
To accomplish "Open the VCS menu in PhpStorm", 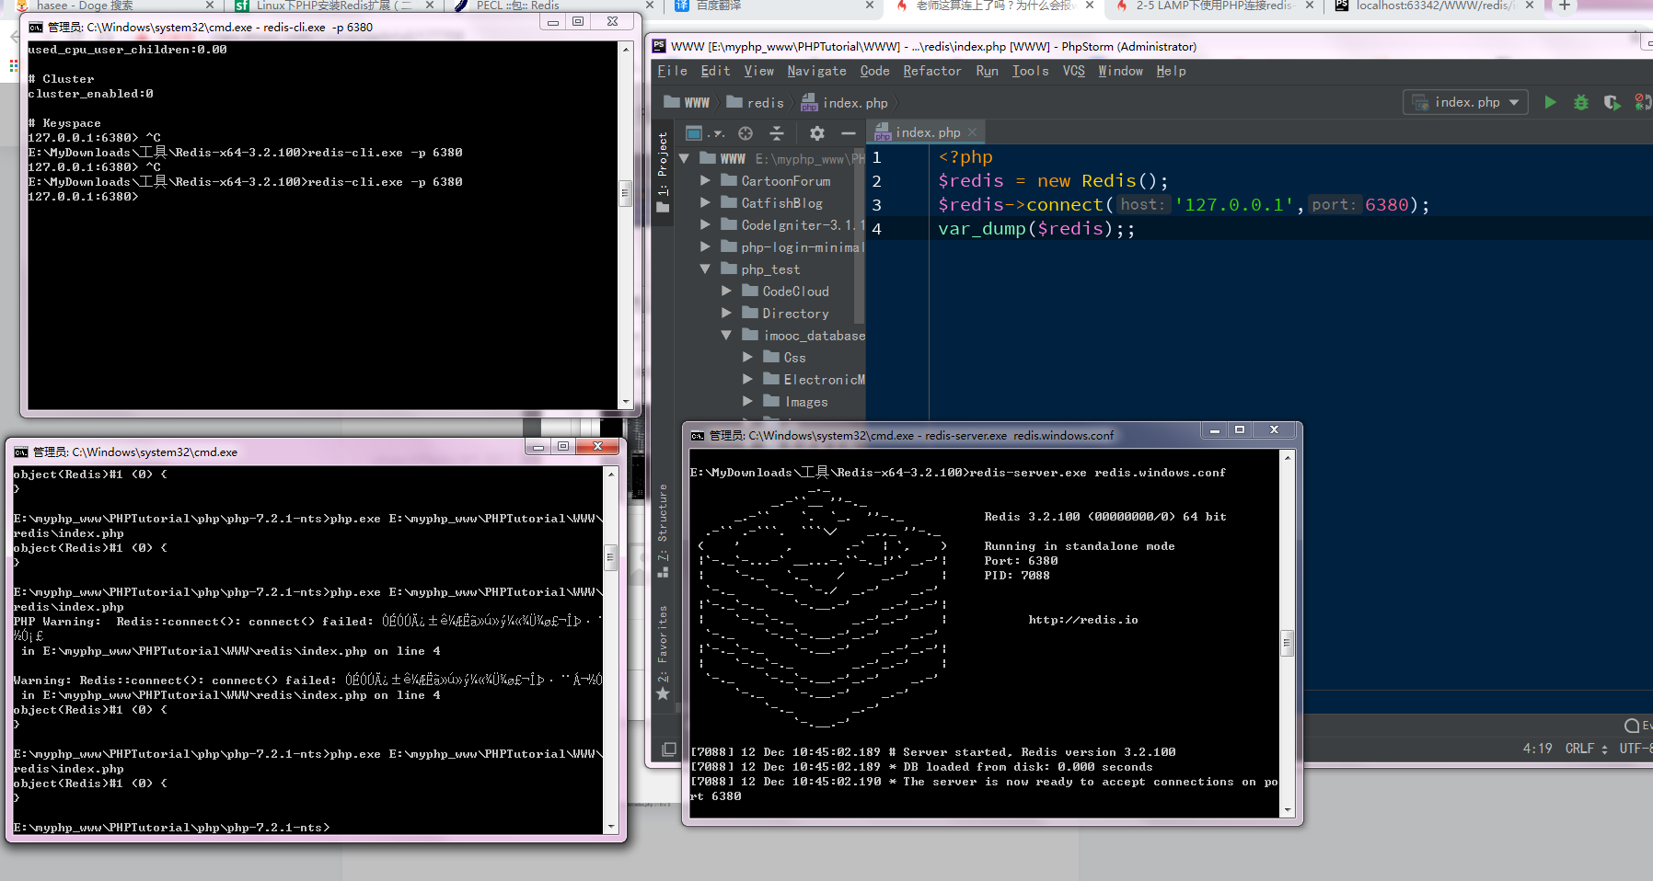I will (1073, 71).
